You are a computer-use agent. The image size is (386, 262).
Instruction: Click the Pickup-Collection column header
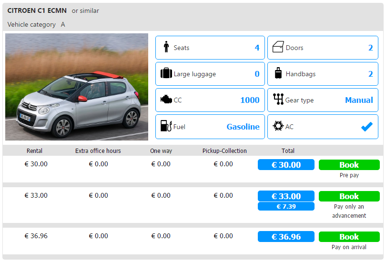[224, 151]
